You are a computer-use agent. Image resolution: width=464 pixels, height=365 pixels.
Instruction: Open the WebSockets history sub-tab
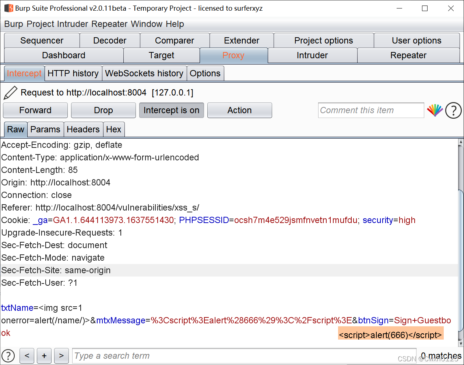tap(144, 73)
